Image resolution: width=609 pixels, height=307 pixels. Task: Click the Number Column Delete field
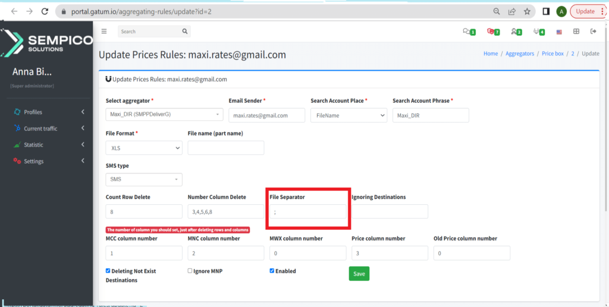click(x=225, y=211)
